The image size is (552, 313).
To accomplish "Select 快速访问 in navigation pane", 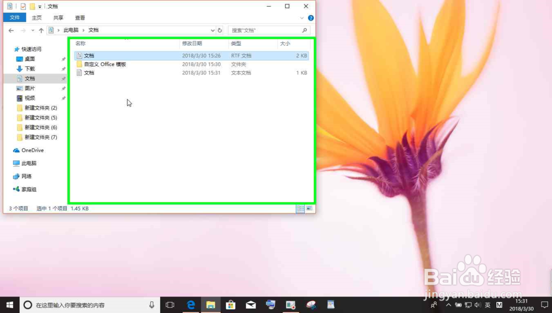I will click(31, 49).
